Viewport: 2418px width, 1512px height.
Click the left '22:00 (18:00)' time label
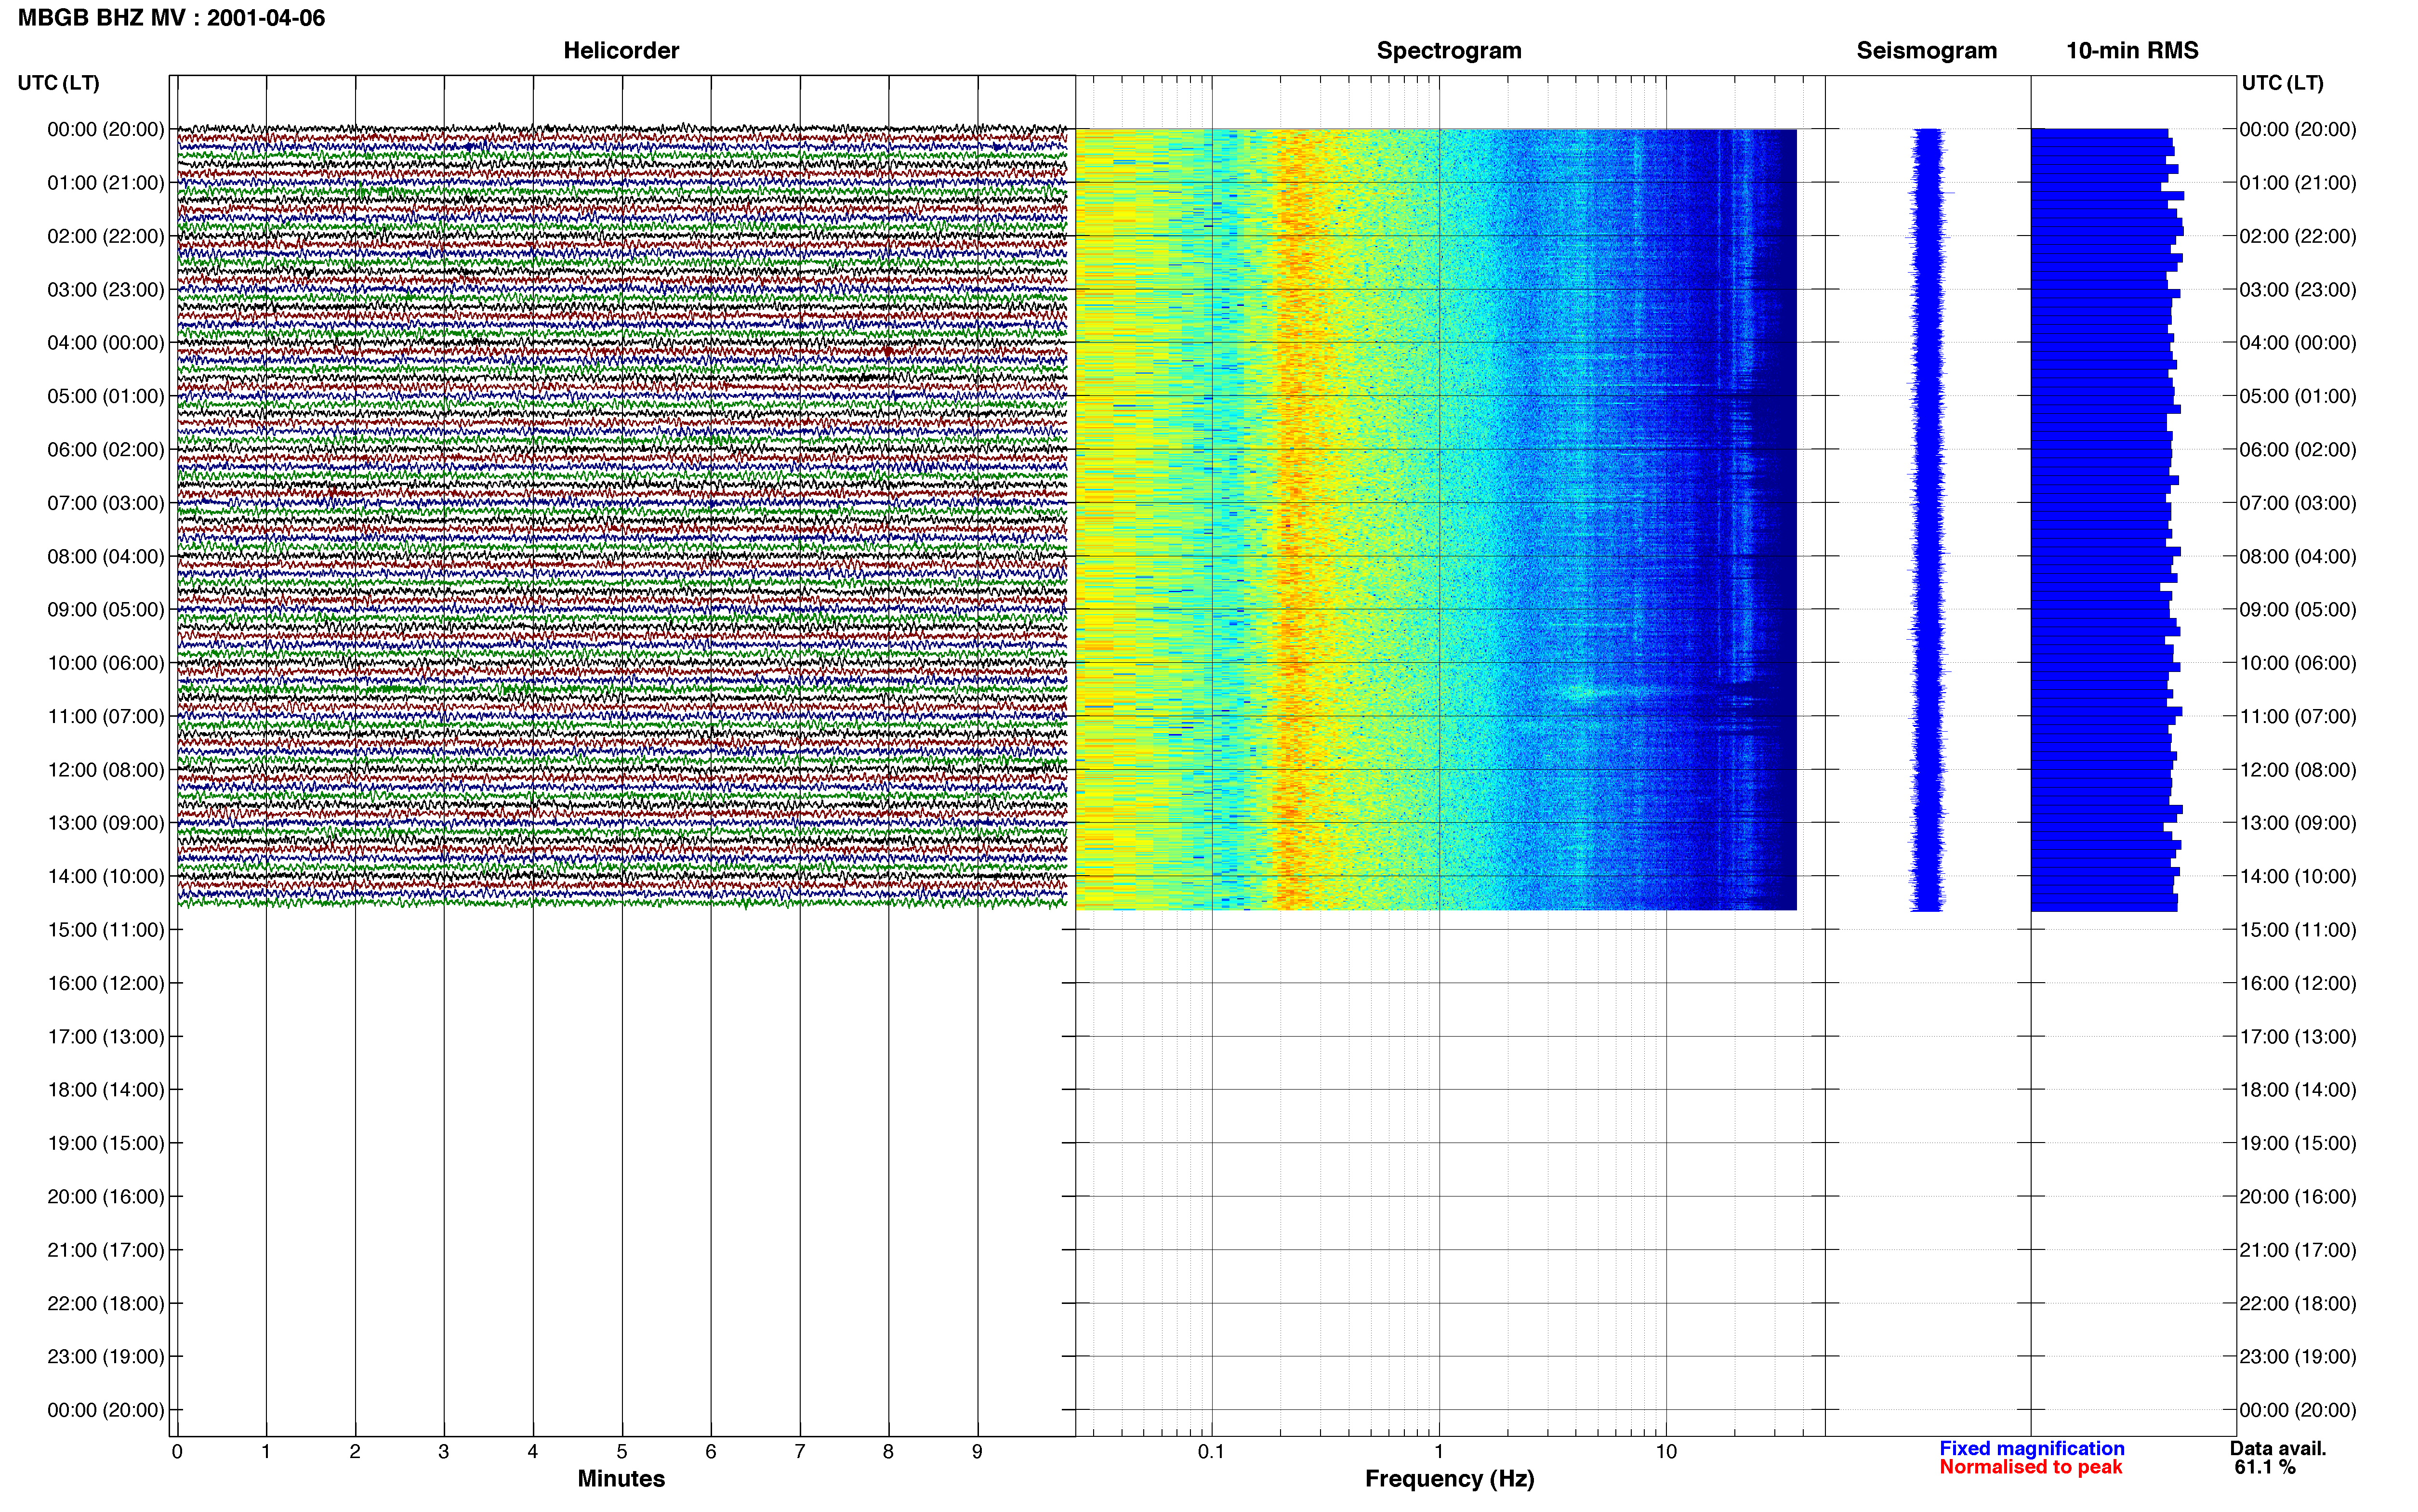pyautogui.click(x=106, y=1303)
